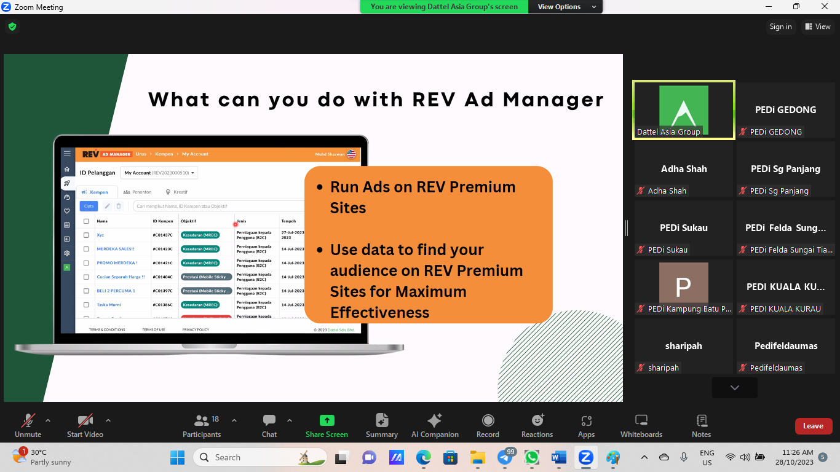This screenshot has height=472, width=840.
Task: Open the Participants panel
Action: [x=202, y=426]
